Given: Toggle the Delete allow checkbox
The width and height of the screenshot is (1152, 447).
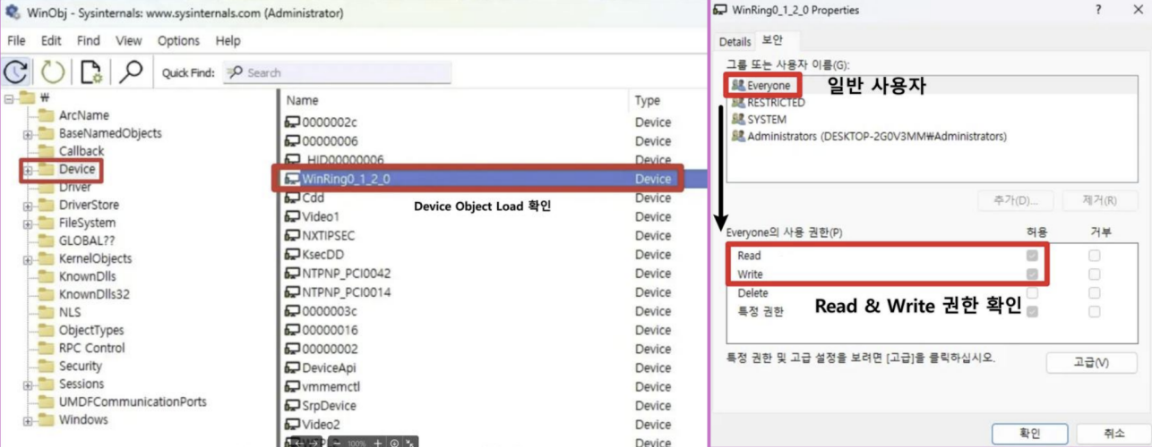Looking at the screenshot, I should [x=1033, y=293].
